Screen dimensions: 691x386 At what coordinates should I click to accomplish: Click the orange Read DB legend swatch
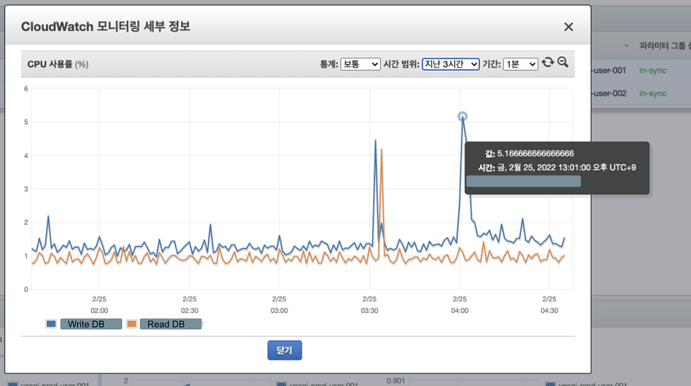coord(132,324)
